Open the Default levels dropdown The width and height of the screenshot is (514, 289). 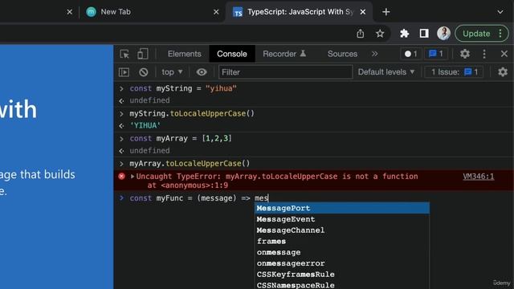[385, 72]
